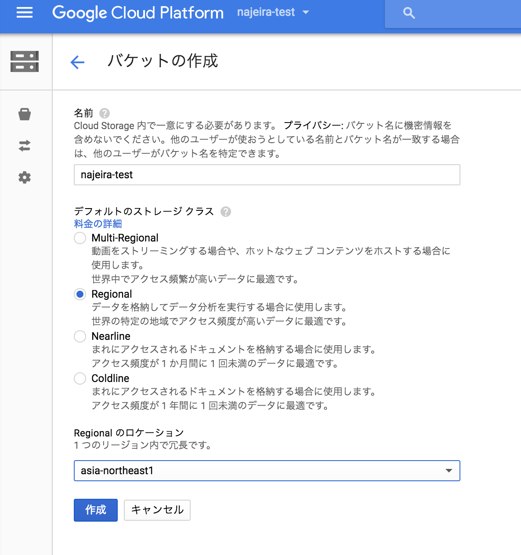Open the 料金の詳細 pricing link
The height and width of the screenshot is (555, 521).
(x=98, y=224)
